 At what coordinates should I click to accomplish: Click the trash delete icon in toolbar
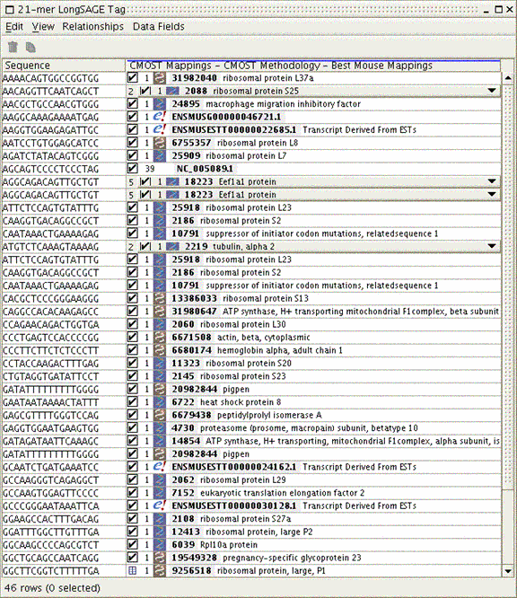click(x=13, y=47)
